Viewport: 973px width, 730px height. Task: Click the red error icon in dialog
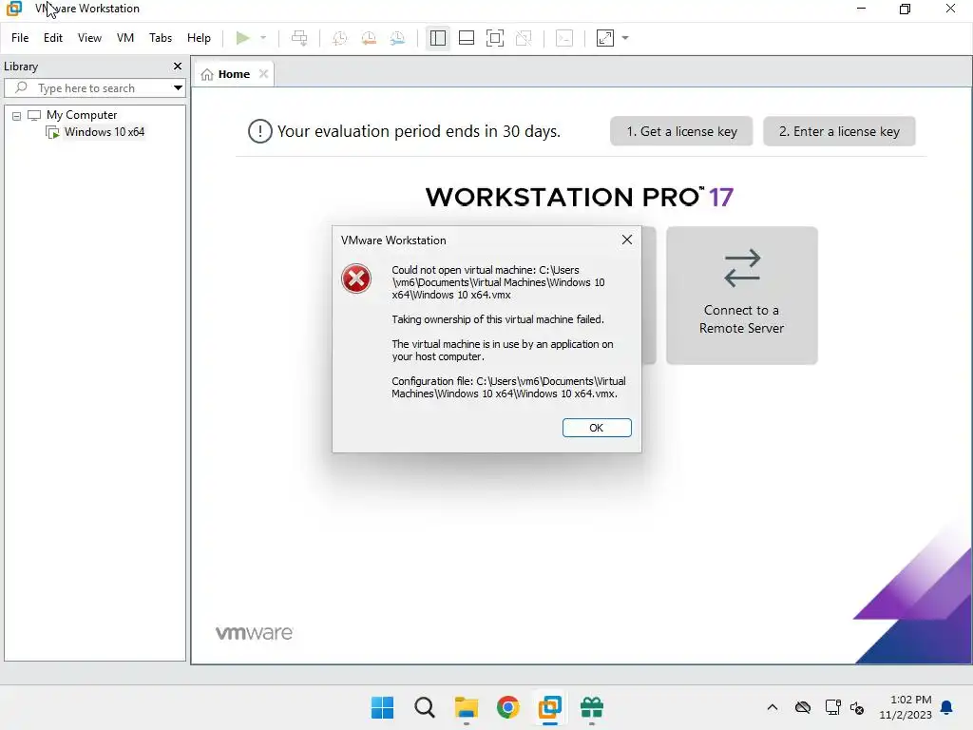tap(356, 279)
